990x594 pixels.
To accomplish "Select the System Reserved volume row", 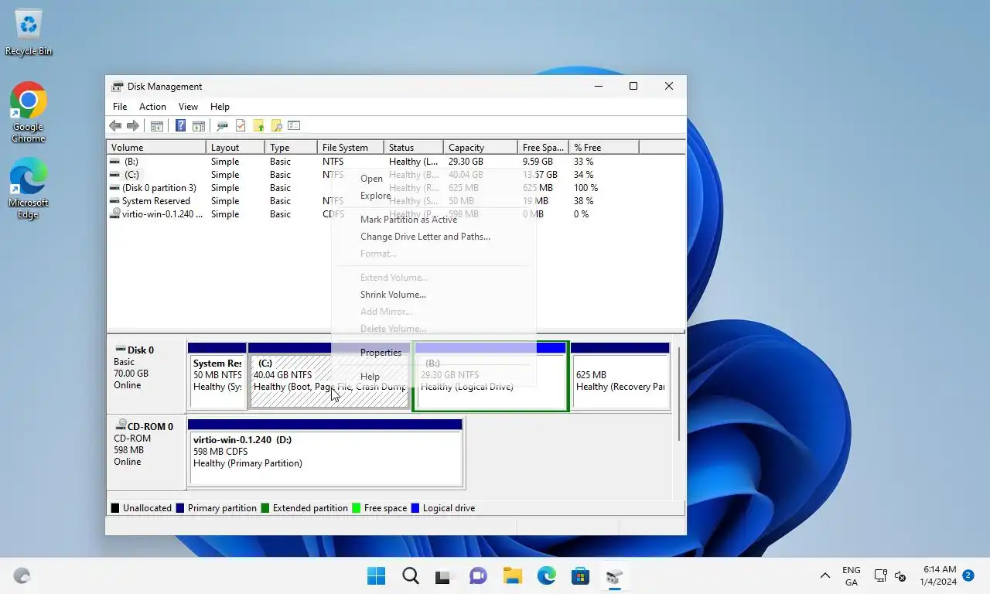I will click(395, 201).
